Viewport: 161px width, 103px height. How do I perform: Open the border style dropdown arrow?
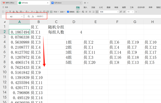23,12
